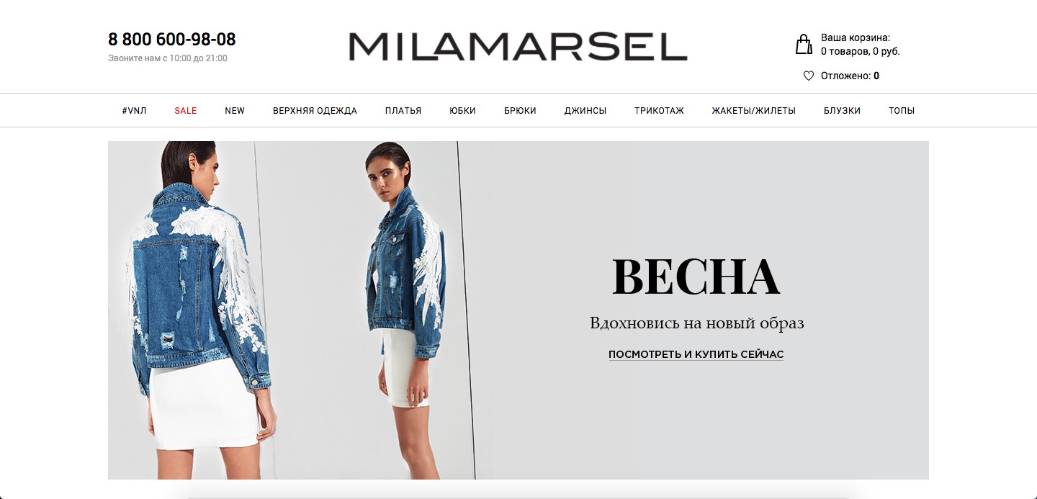
Task: Click the MILAMARSEL logo
Action: (x=518, y=46)
